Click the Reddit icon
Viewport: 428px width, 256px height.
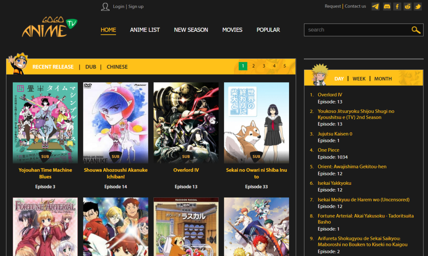coord(407,6)
